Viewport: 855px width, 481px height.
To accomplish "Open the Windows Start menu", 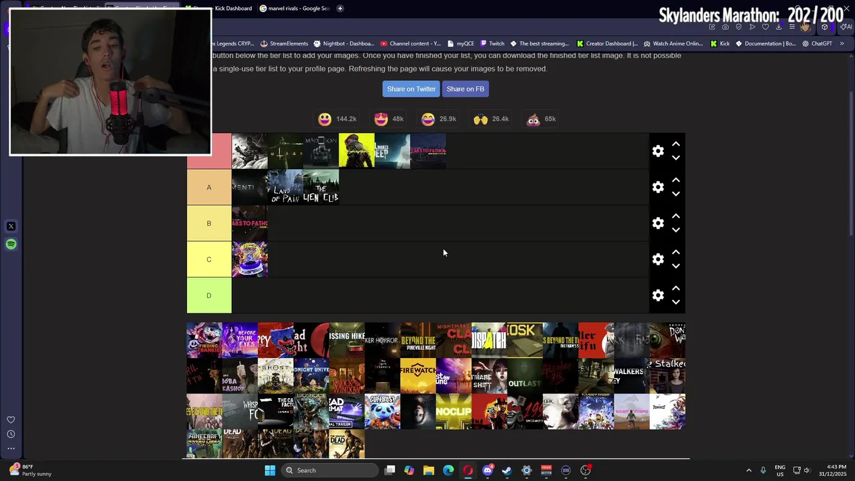I will click(270, 470).
